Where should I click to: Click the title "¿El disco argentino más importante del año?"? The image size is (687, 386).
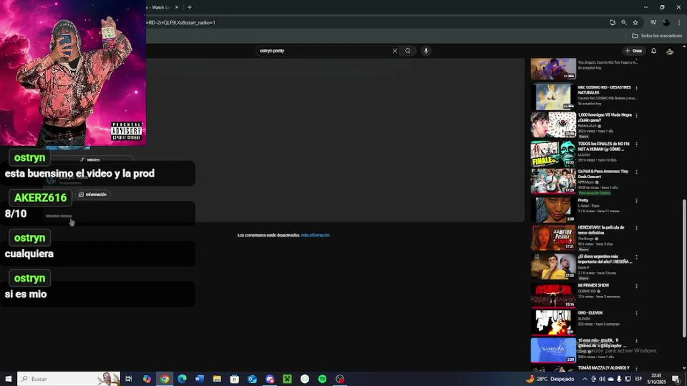605,259
